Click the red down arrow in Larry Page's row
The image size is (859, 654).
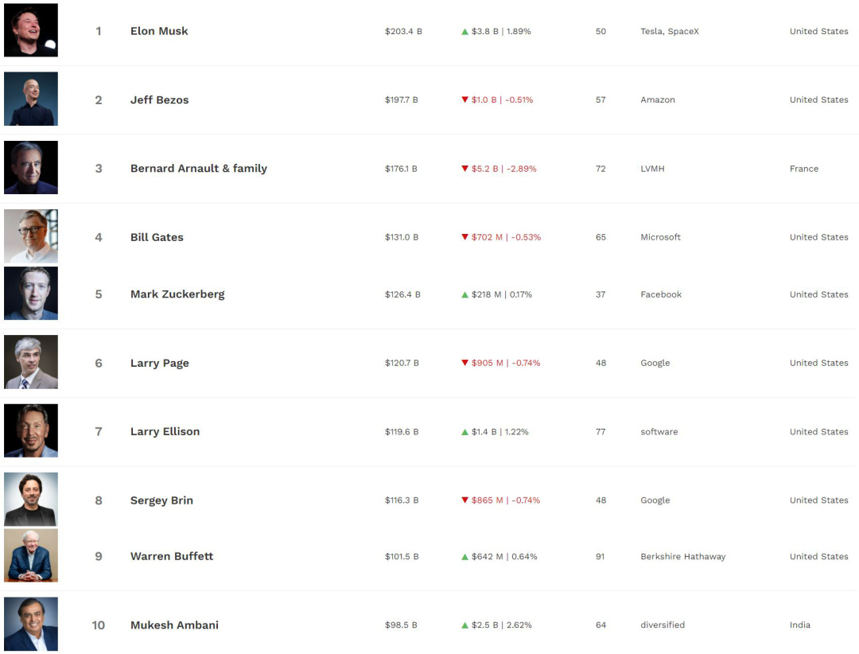click(464, 363)
